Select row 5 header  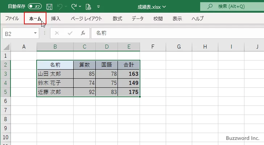(5, 92)
